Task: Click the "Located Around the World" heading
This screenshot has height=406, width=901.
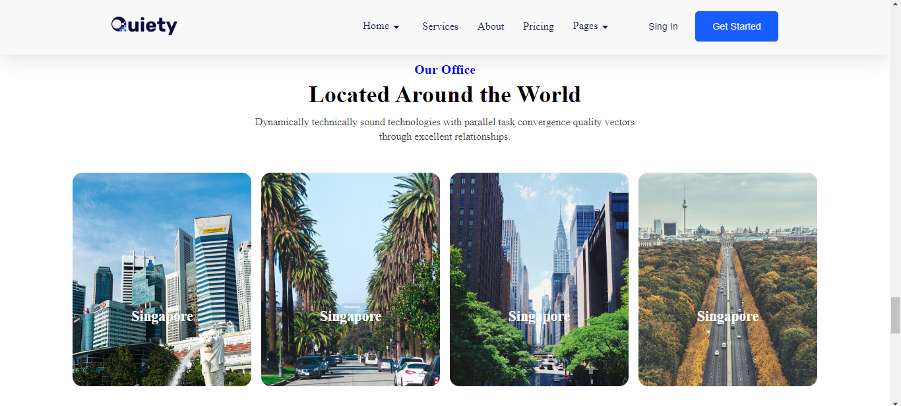Action: coord(445,95)
